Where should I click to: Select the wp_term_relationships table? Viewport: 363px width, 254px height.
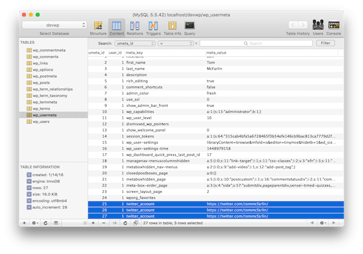pyautogui.click(x=52, y=89)
